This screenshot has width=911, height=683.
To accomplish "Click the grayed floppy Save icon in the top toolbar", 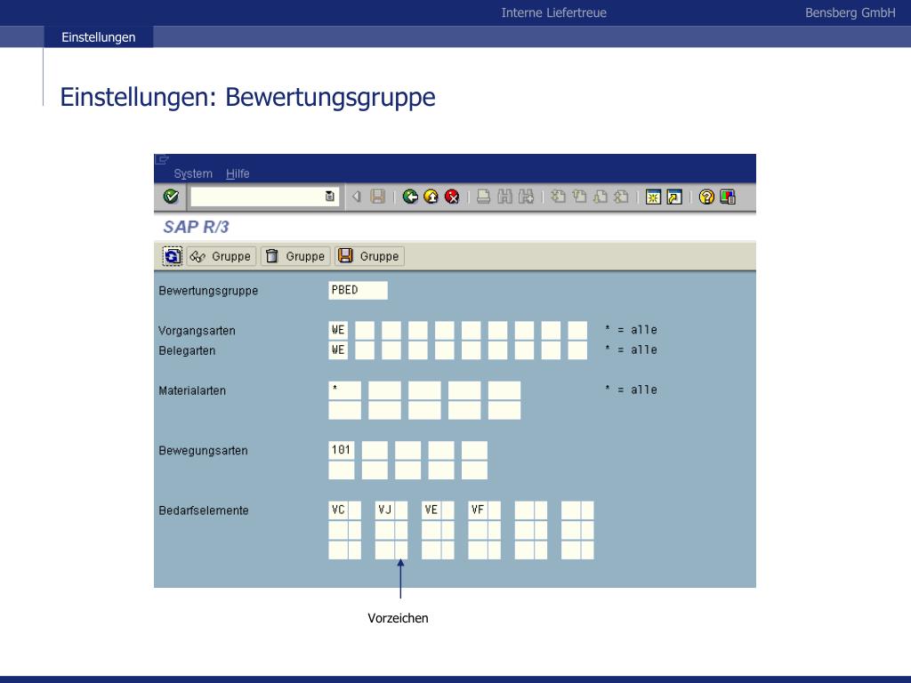I will tap(377, 197).
